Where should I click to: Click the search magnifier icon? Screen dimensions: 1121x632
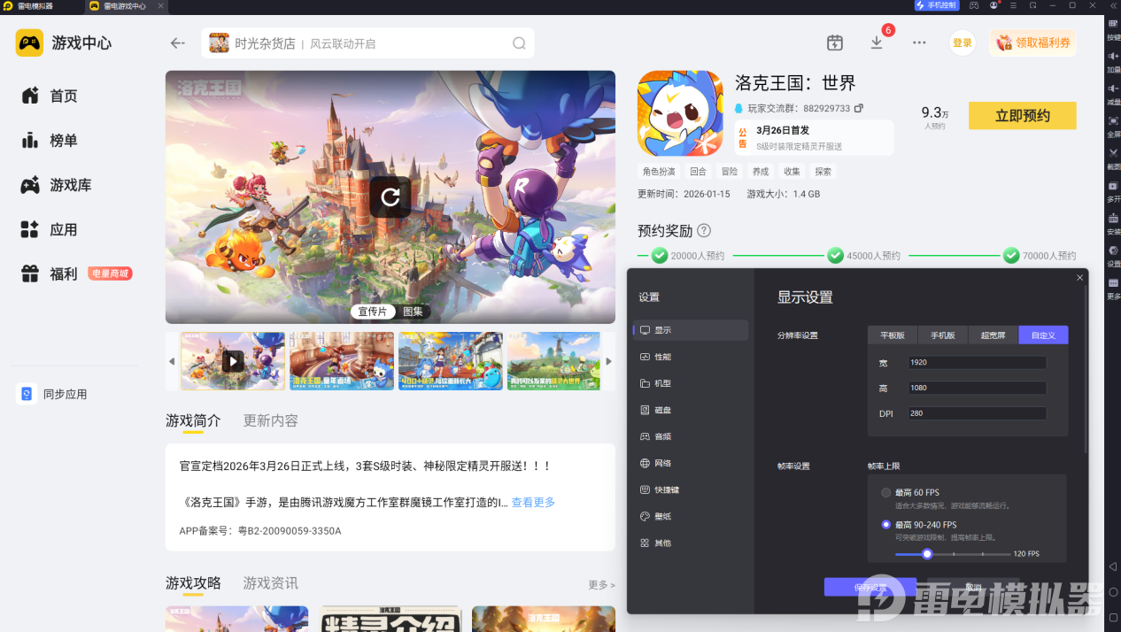(519, 43)
